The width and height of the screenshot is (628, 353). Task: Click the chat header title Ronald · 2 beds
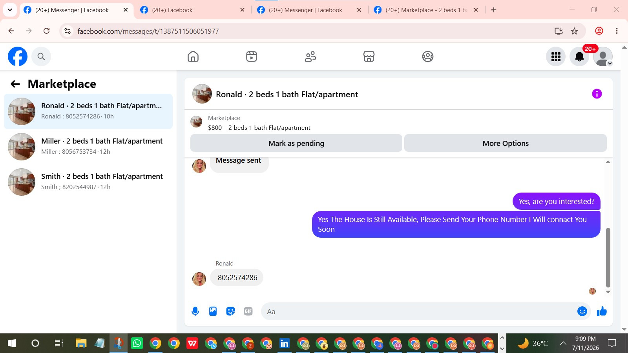287,95
